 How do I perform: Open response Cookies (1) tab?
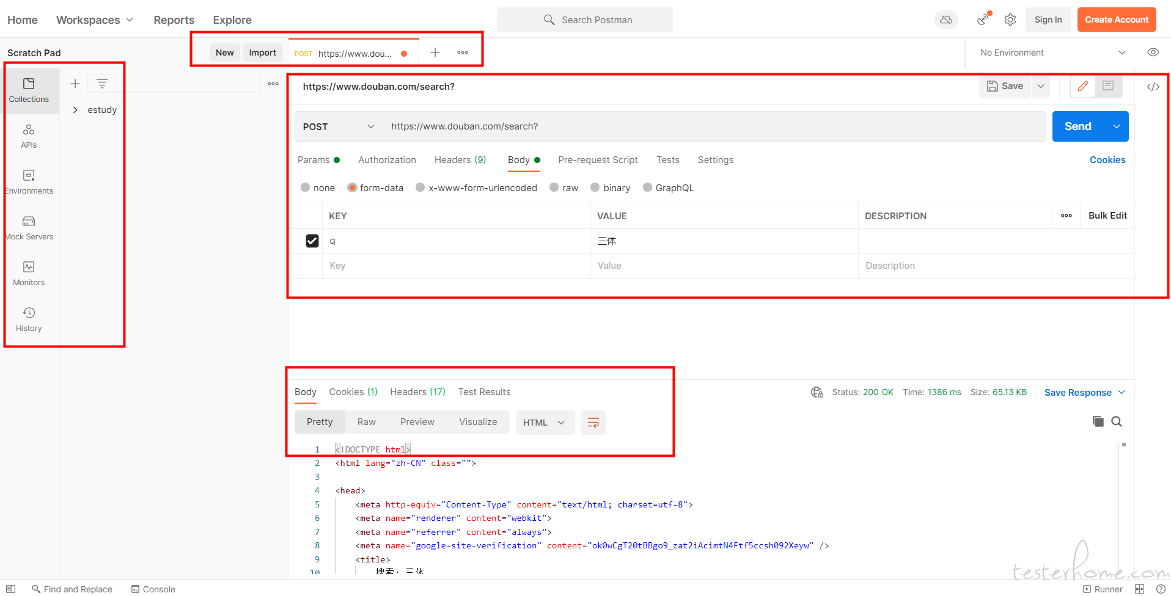(353, 392)
